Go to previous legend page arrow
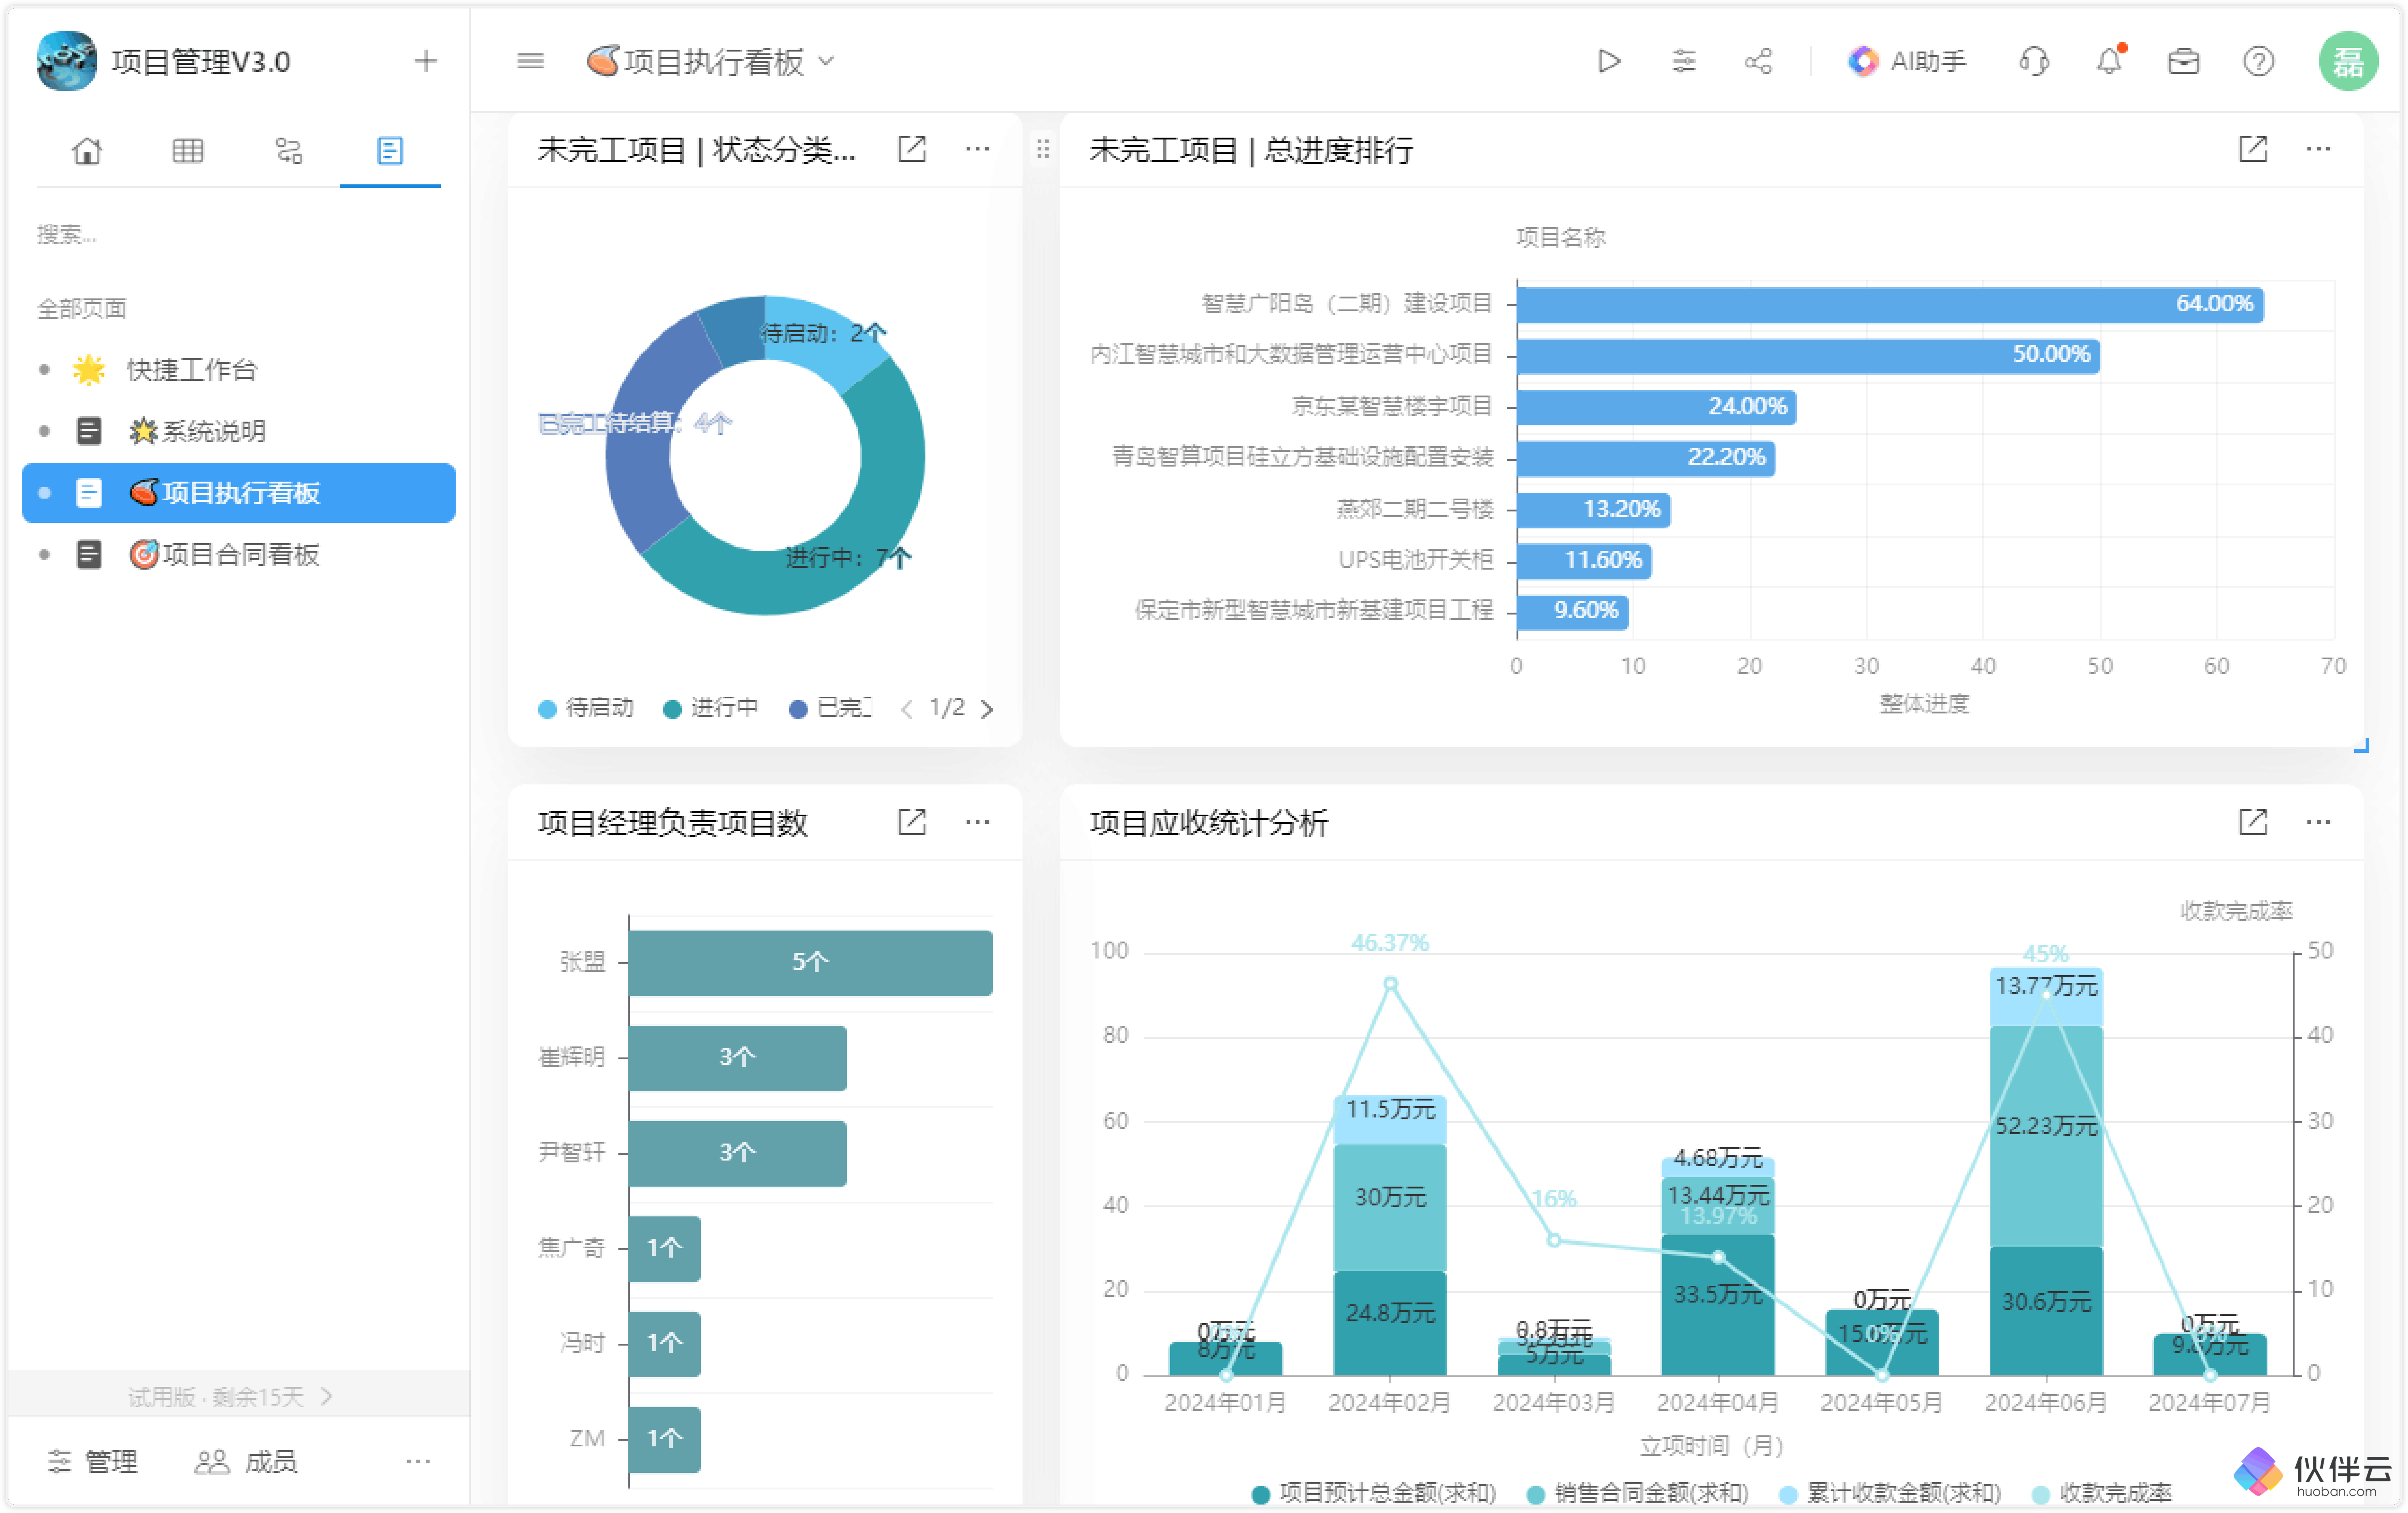2408x1513 pixels. pyautogui.click(x=906, y=709)
